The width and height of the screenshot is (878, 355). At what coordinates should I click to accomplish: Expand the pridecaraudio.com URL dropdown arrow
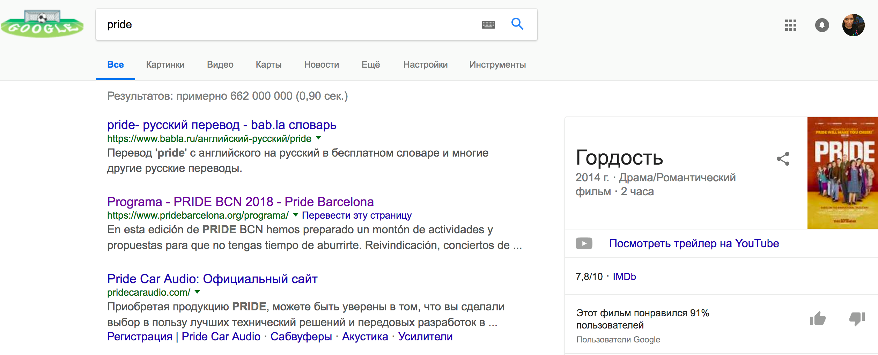[197, 292]
